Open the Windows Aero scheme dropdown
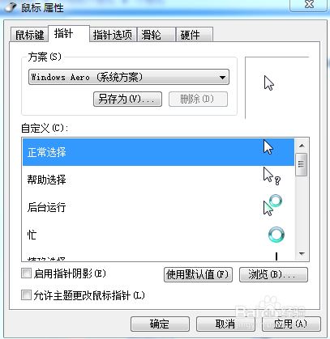Image resolution: width=330 pixels, height=339 pixels. click(129, 77)
